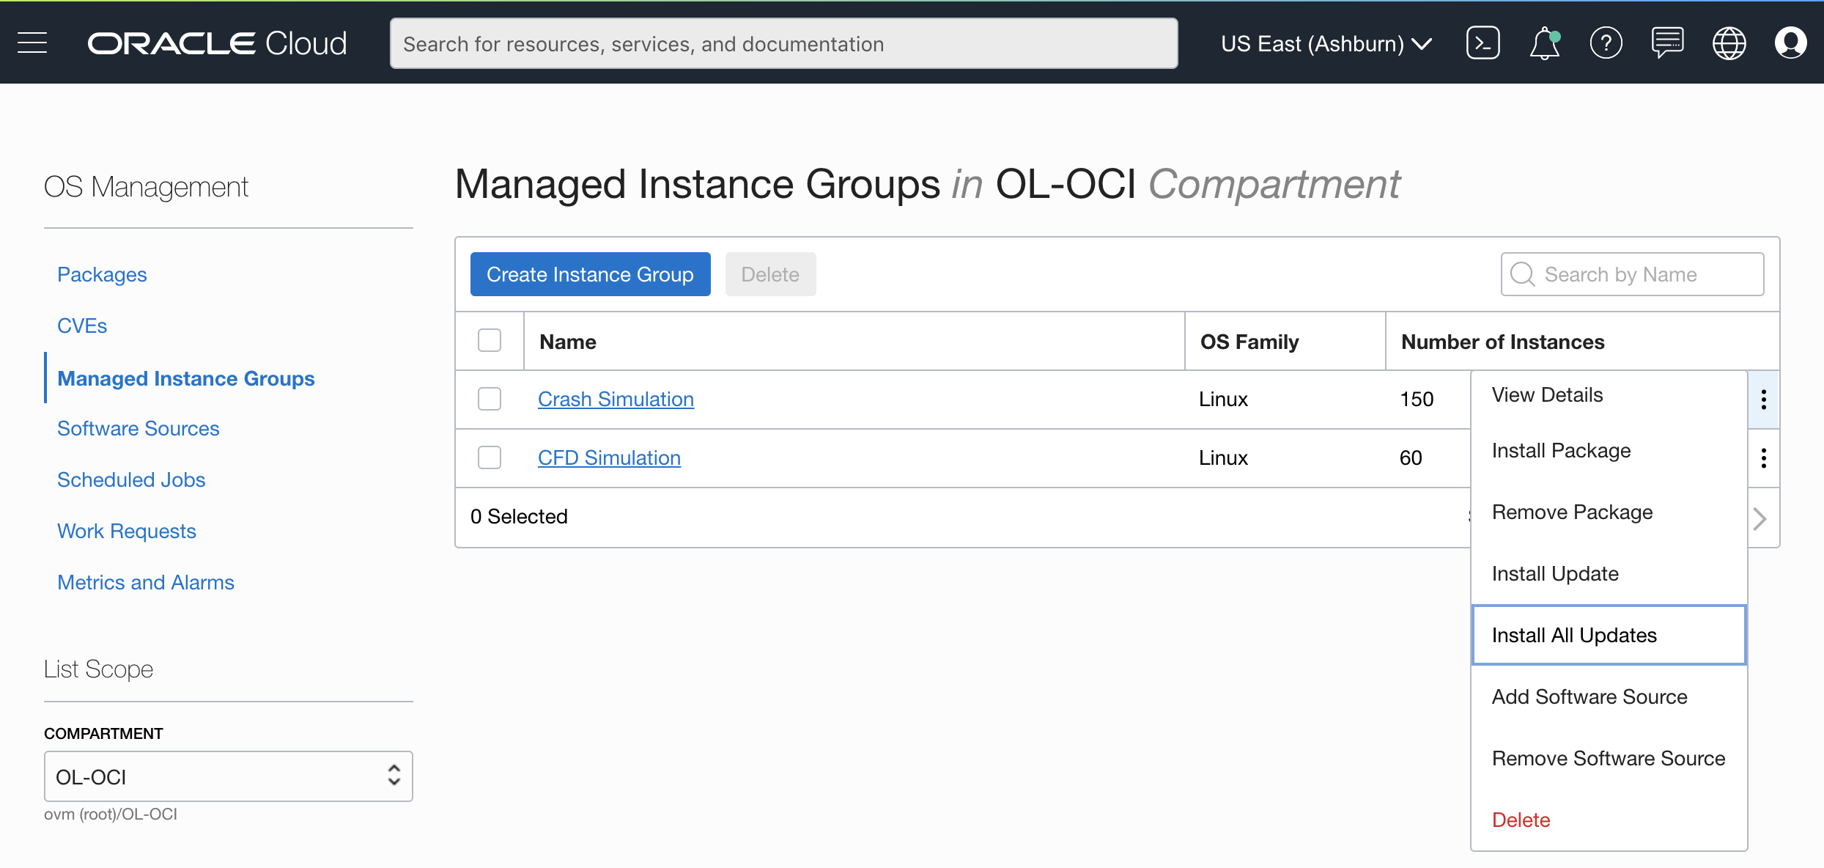Screen dimensions: 1824x868
Task: Open the OL-OCI compartment selector
Action: tap(228, 776)
